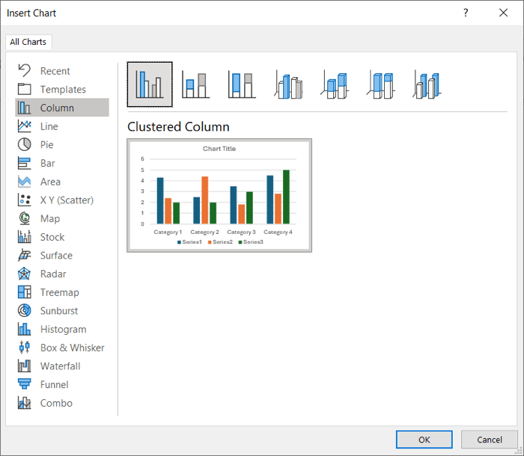
Task: Click the Clustered Column preview thumbnail
Action: coord(219,195)
